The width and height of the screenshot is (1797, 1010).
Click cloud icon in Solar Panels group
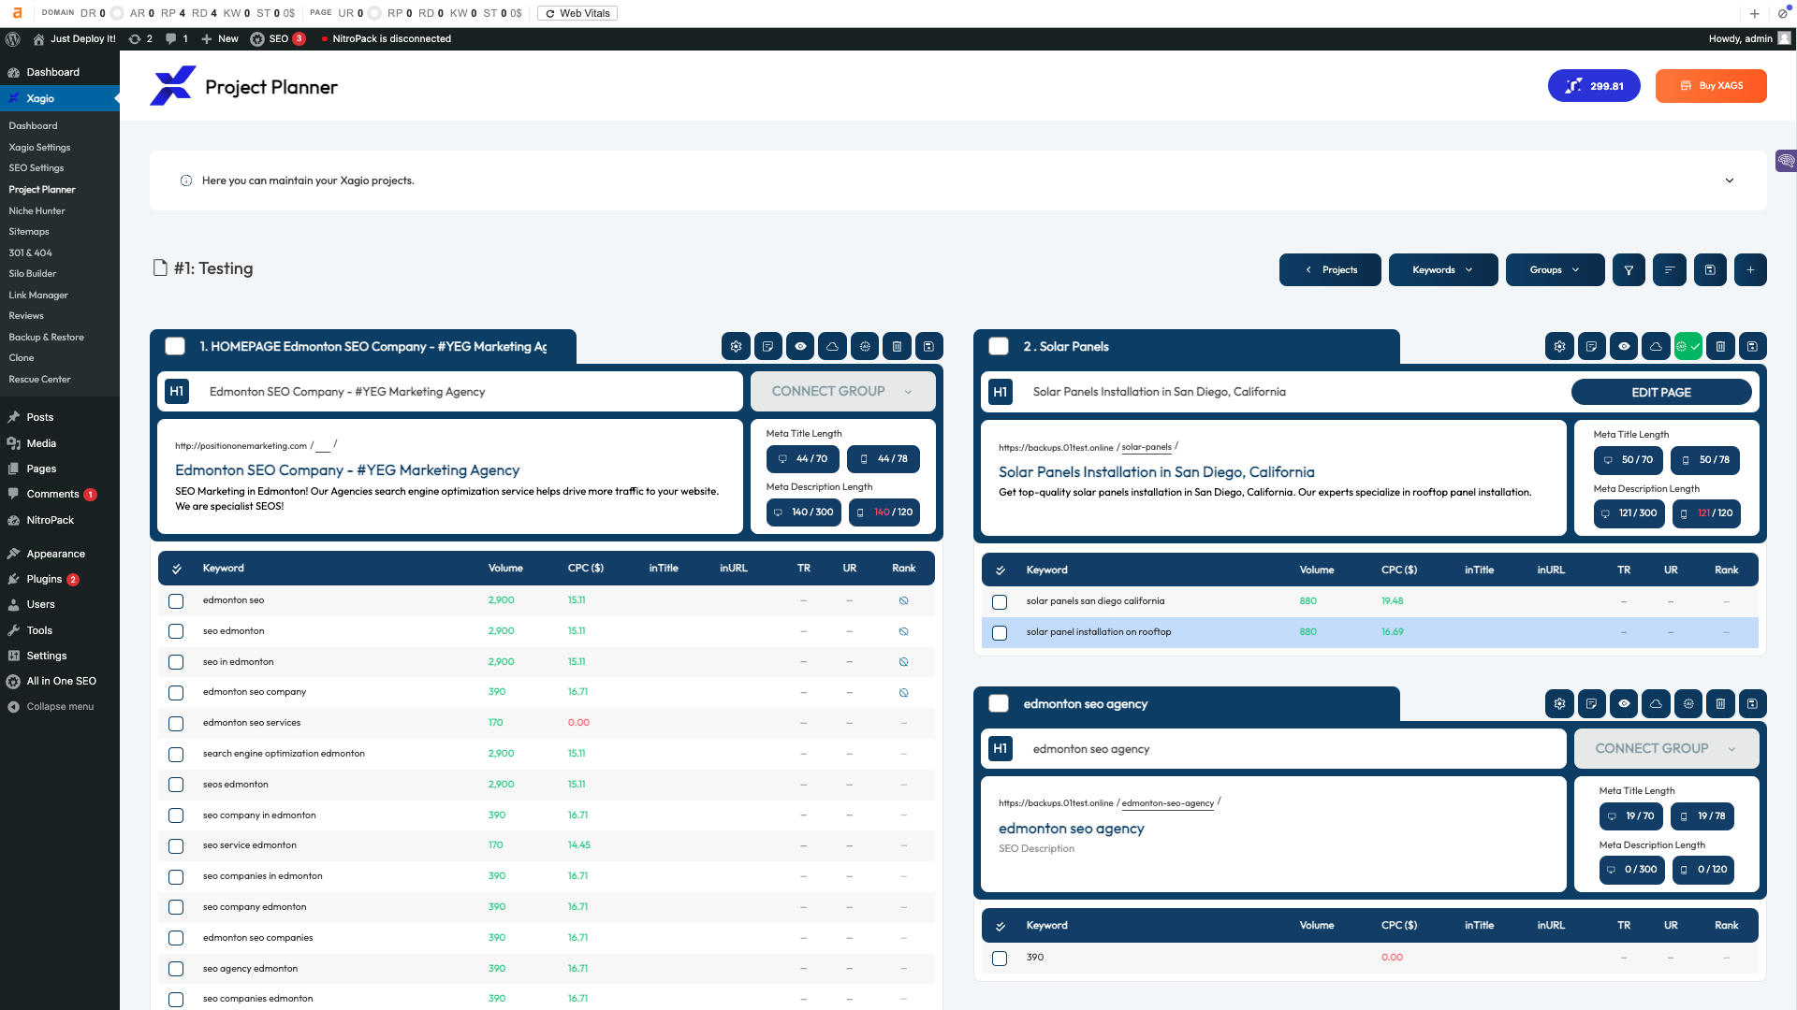[x=1656, y=346]
